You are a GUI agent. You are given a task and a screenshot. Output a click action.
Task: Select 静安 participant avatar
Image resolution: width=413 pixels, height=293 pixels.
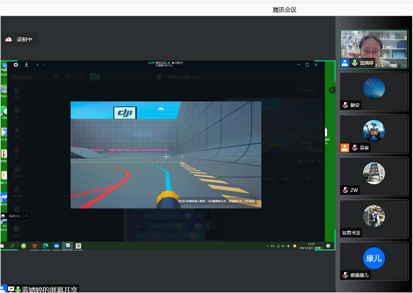[374, 88]
